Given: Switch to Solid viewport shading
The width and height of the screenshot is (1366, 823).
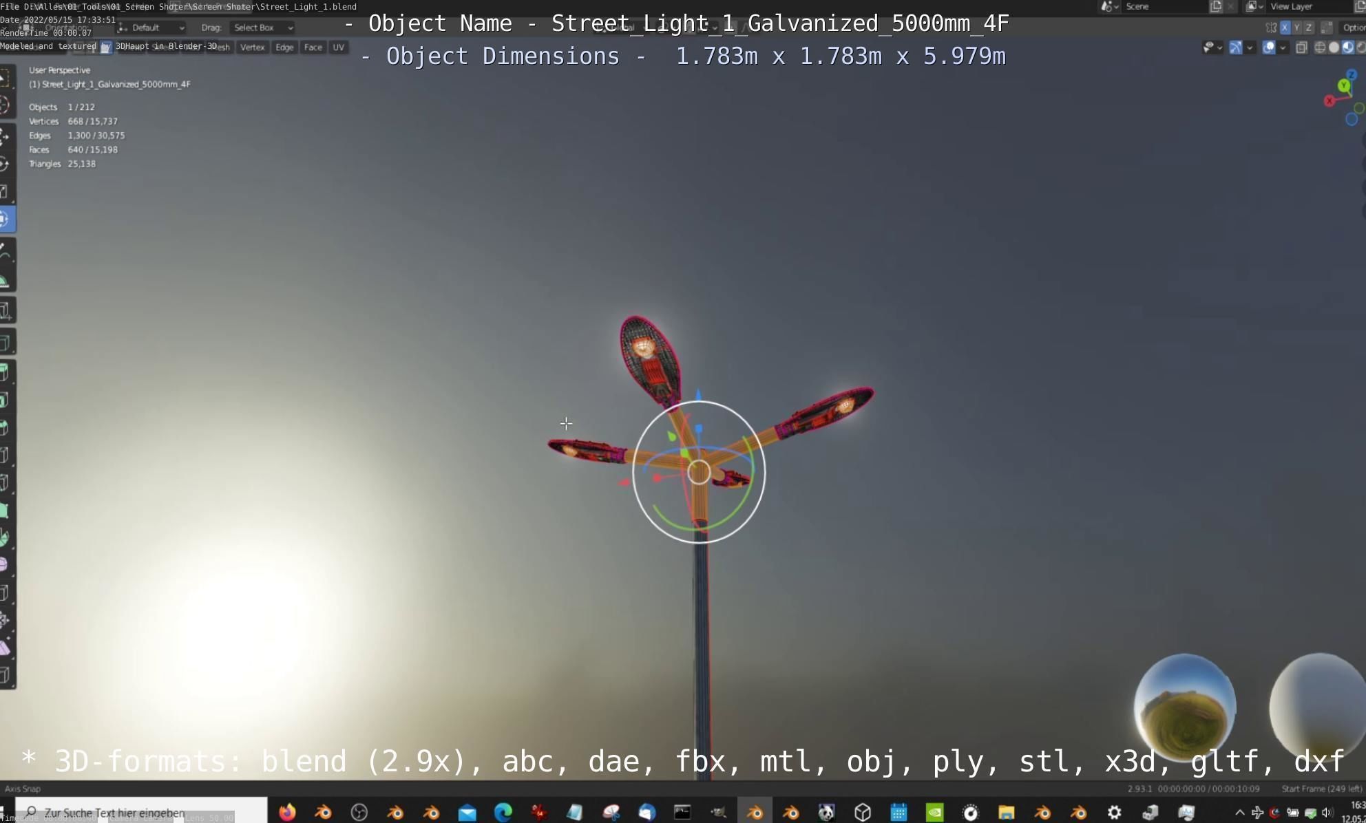Looking at the screenshot, I should point(1334,47).
